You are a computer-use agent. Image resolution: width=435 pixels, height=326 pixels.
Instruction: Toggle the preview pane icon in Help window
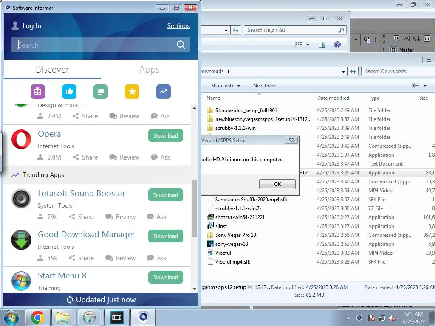tap(322, 45)
